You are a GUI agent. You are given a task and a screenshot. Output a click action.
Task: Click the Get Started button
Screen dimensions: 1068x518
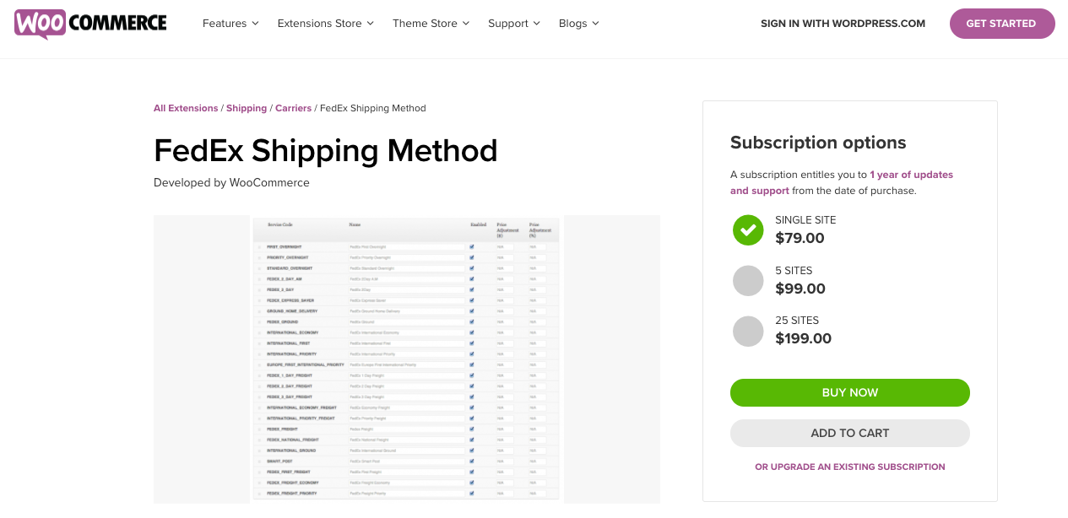1001,24
